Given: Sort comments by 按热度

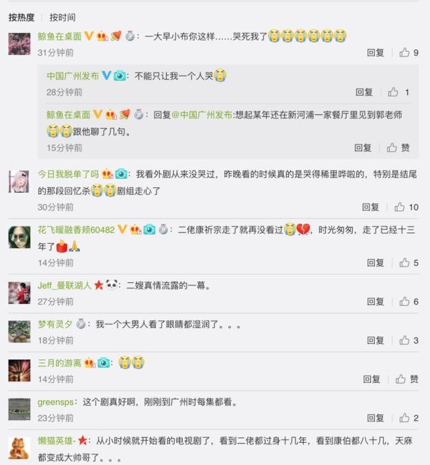Looking at the screenshot, I should pos(21,17).
